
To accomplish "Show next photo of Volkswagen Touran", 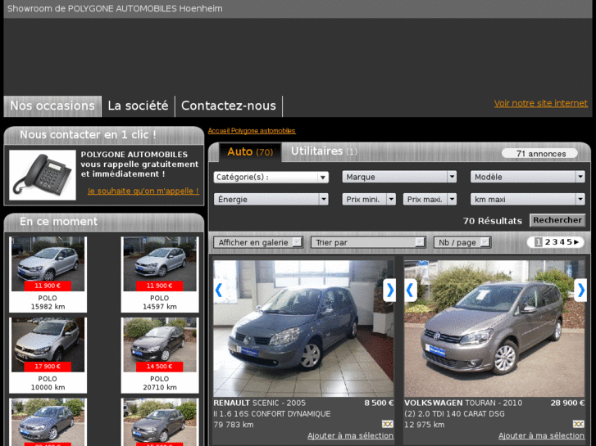I will pyautogui.click(x=580, y=290).
